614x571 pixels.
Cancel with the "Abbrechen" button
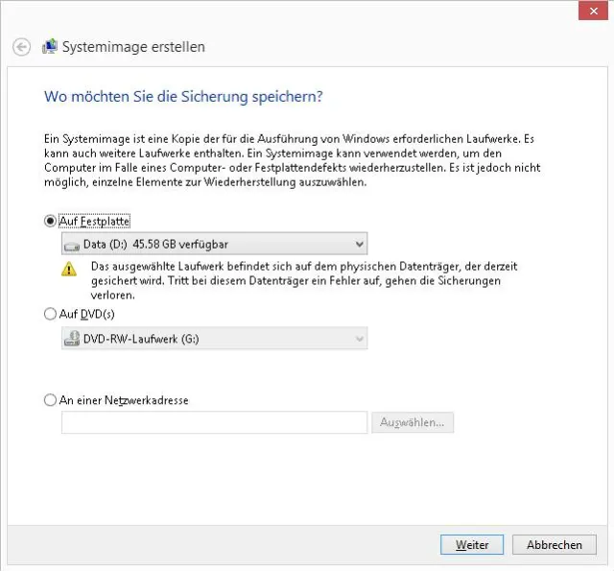[555, 544]
